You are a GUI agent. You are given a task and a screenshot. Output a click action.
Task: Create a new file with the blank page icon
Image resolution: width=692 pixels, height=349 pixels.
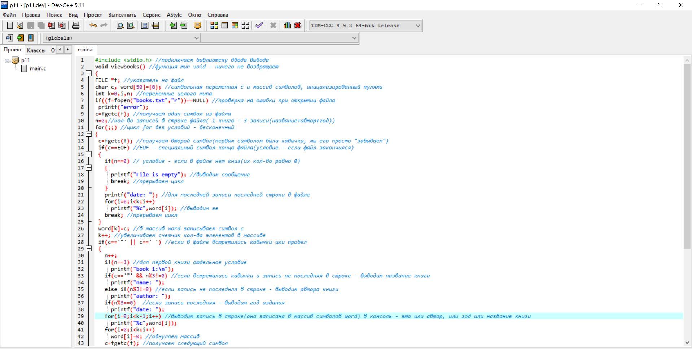click(x=10, y=25)
